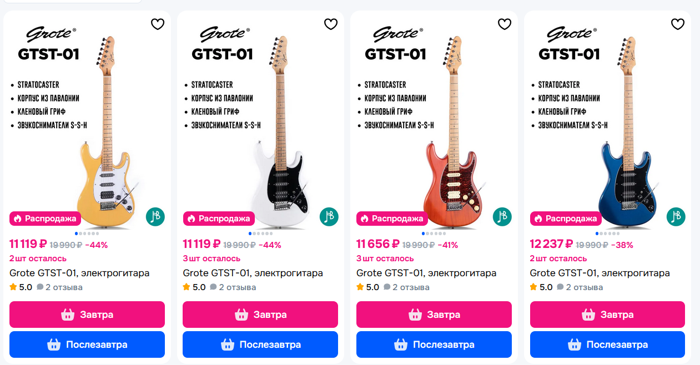Click Распродажа sale badge on yellow guitar
This screenshot has width=700, height=365.
[46, 219]
